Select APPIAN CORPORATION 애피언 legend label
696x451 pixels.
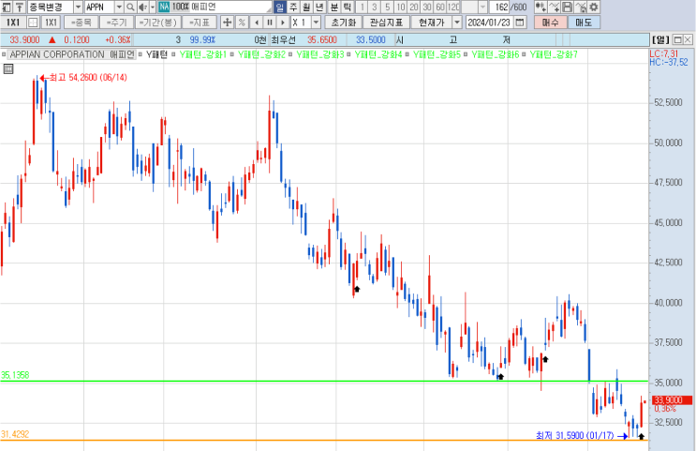tap(72, 54)
